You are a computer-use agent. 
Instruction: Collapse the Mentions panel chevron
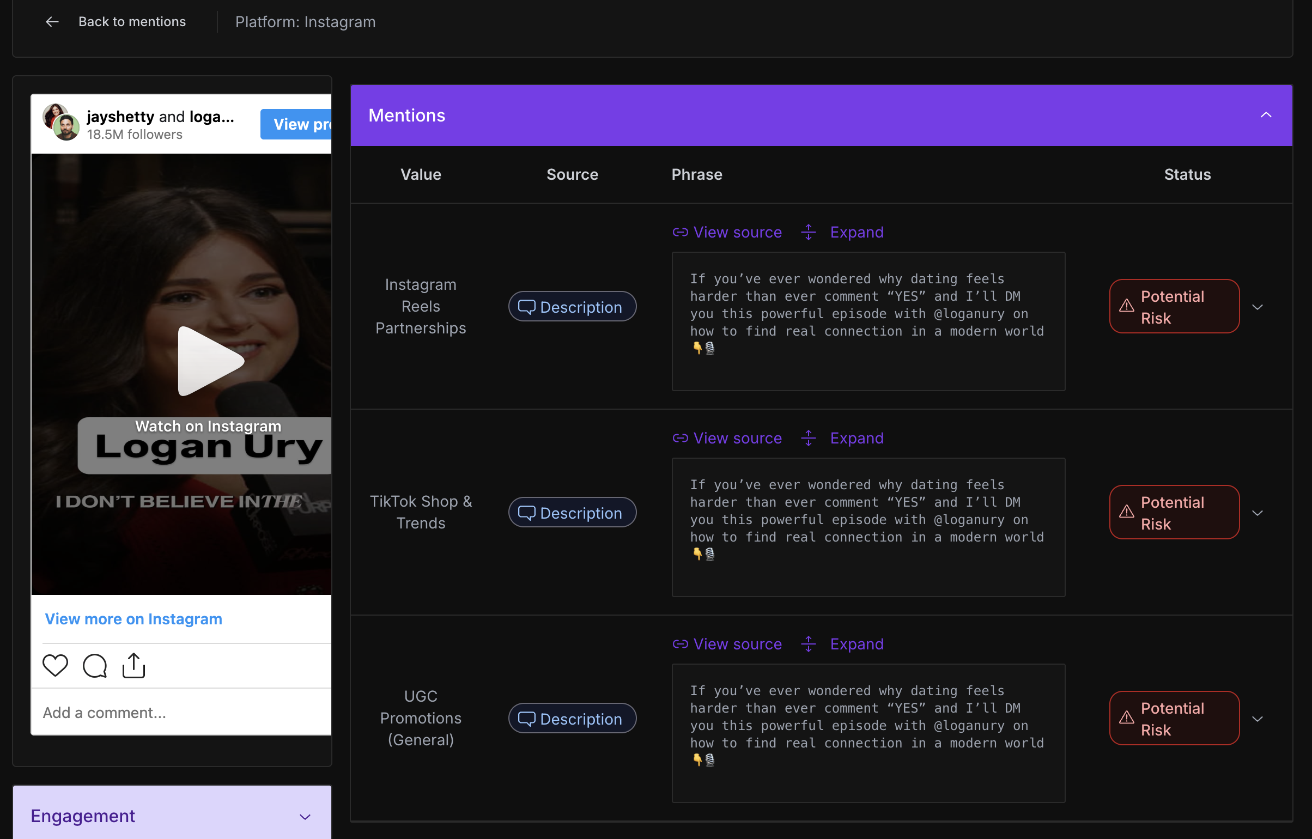(1266, 115)
